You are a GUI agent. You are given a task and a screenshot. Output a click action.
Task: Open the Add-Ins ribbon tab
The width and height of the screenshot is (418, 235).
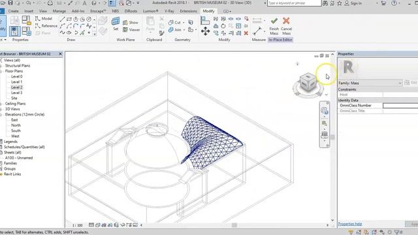click(78, 11)
